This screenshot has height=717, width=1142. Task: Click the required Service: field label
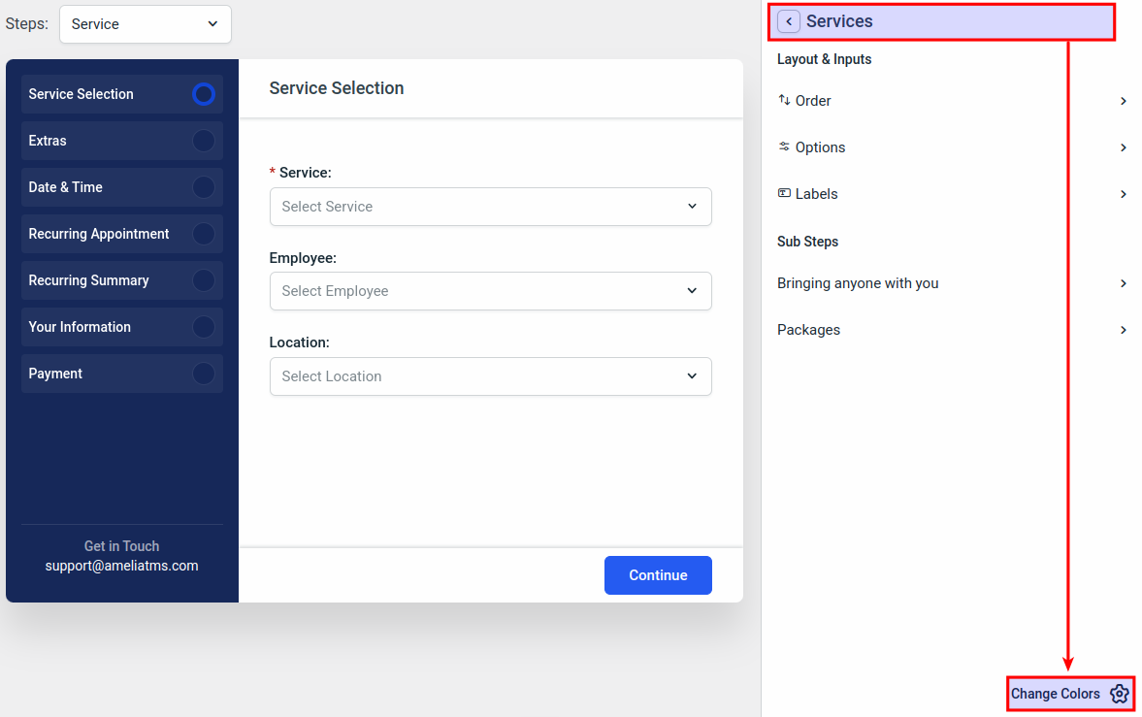(300, 173)
